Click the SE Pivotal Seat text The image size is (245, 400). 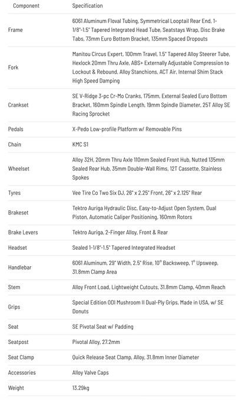pyautogui.click(x=102, y=327)
